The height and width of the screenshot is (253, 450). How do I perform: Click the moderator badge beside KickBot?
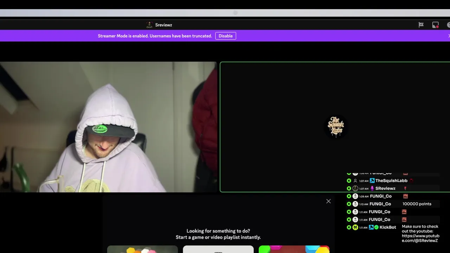click(371, 227)
